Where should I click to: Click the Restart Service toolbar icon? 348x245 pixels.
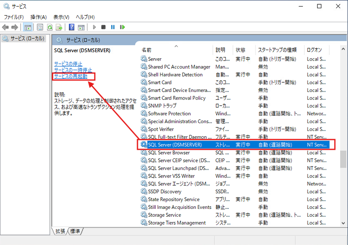[122, 27]
